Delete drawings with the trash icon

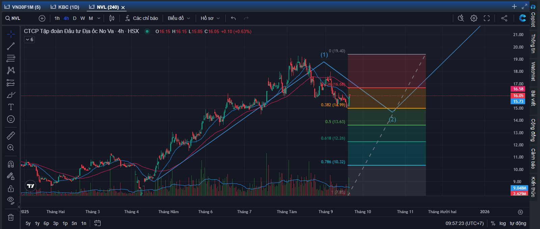point(11,217)
